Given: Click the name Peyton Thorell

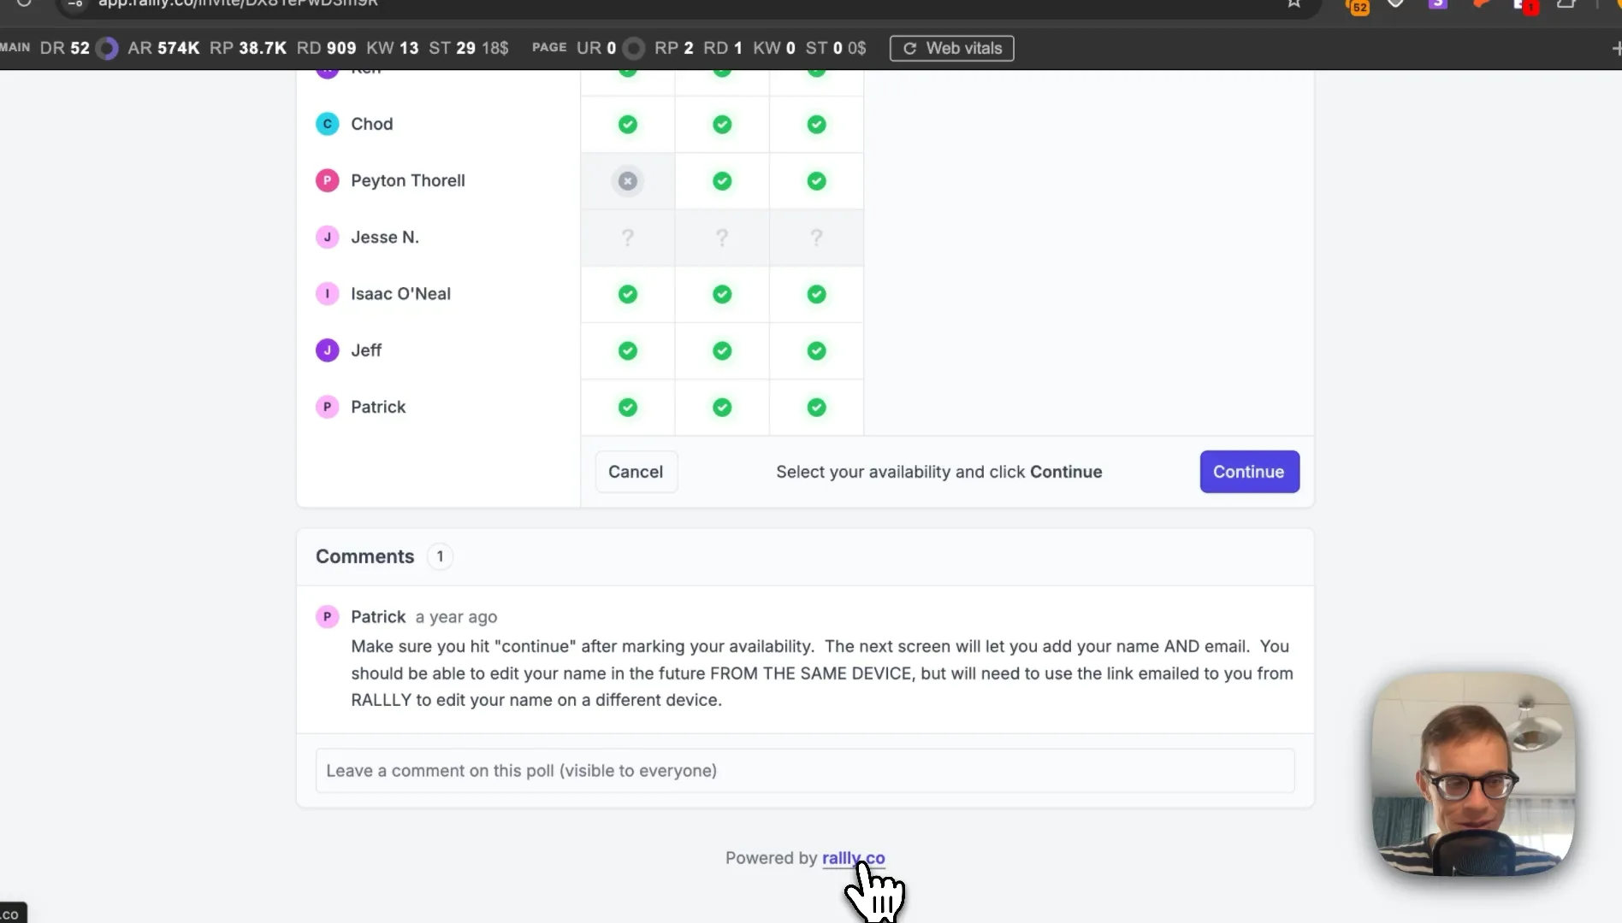Looking at the screenshot, I should pyautogui.click(x=408, y=180).
